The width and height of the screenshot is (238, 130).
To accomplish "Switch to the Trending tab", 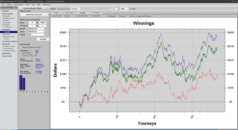I will pos(96,13).
